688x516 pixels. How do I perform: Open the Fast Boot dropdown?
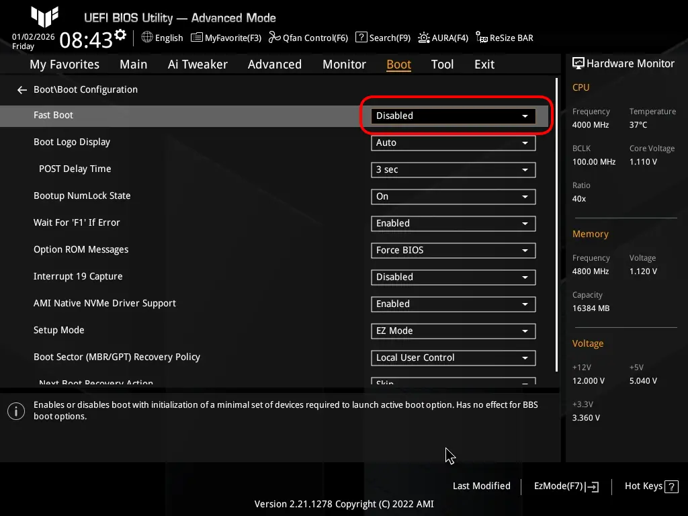click(453, 116)
